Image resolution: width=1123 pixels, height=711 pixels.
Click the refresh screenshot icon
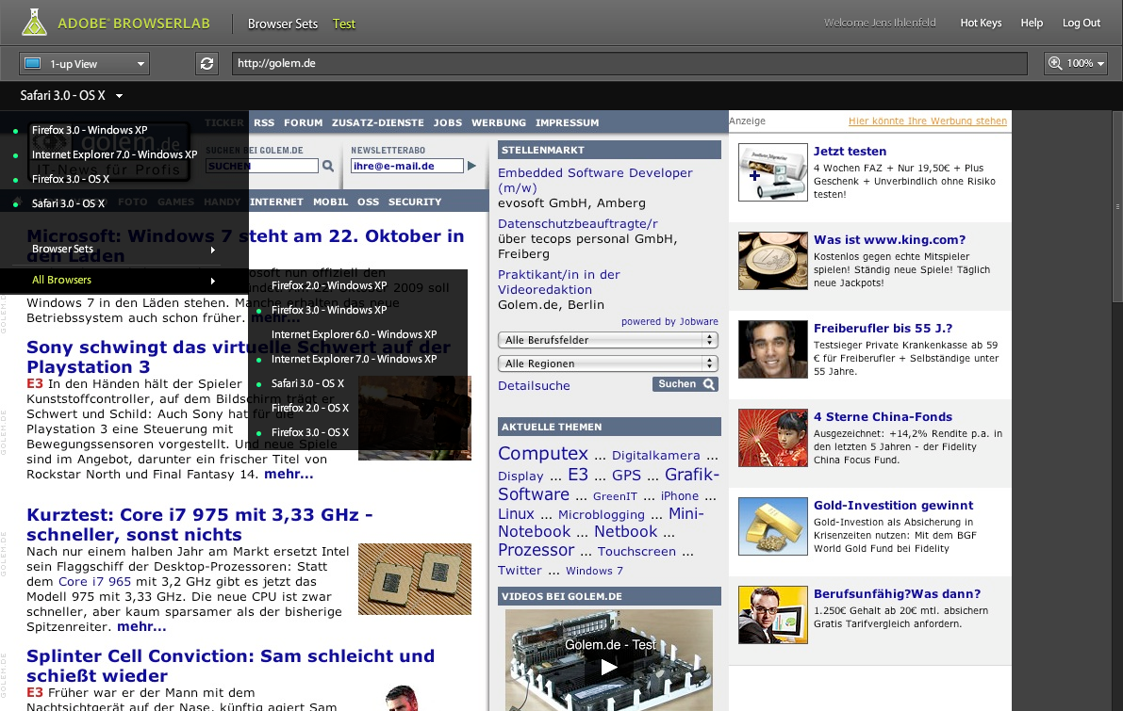tap(207, 64)
